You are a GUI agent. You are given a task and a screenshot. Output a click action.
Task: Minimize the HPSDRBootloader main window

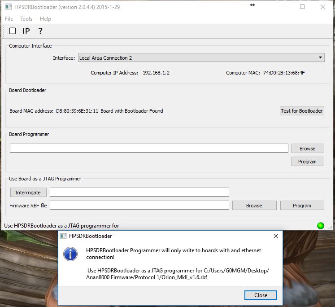(x=282, y=7)
